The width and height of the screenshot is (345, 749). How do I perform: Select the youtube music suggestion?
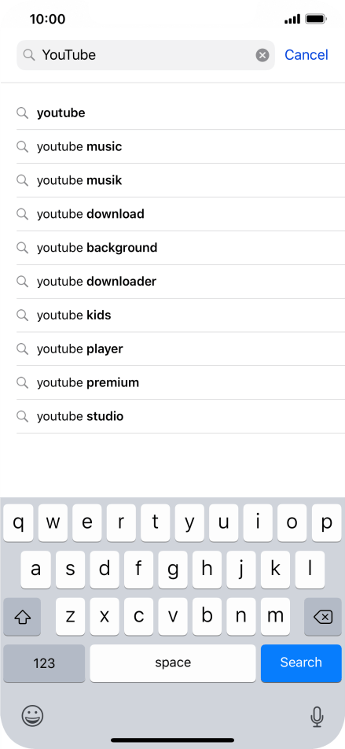(x=181, y=146)
